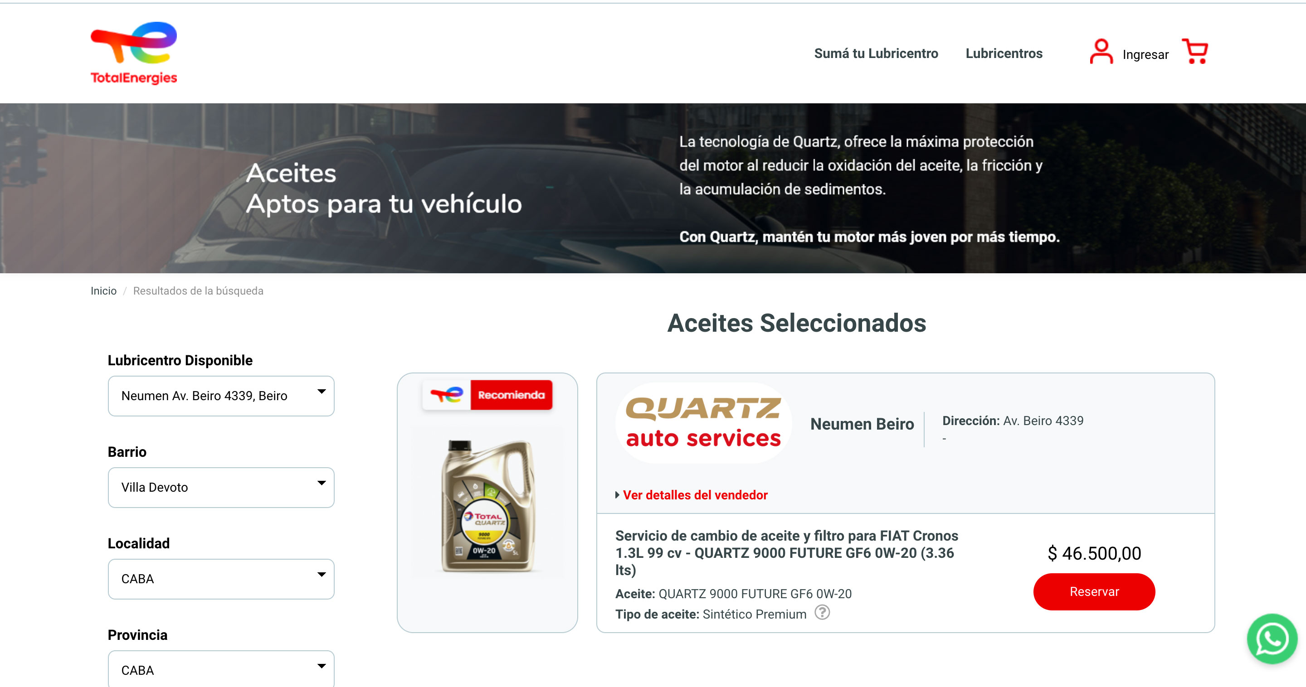Open the shopping cart icon
Screen dimensions: 1306x687
tap(1195, 51)
